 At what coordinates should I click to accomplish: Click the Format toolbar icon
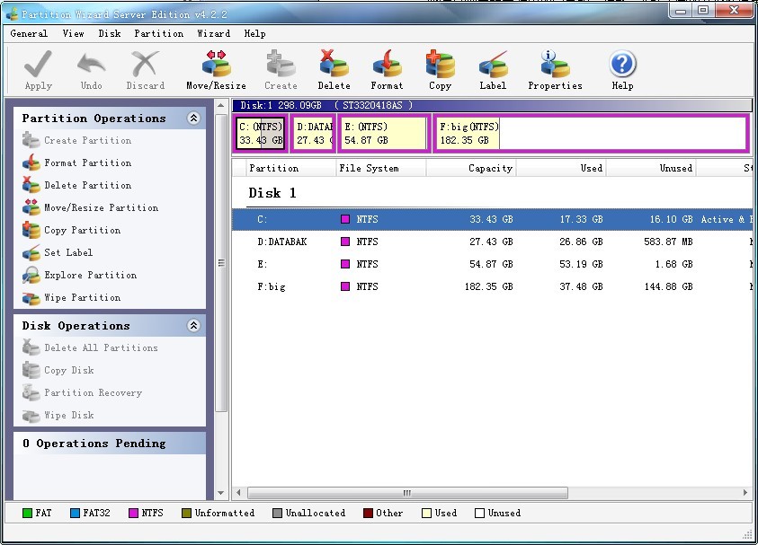click(x=387, y=64)
